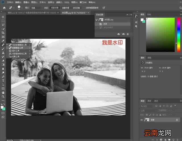Choose Content-Aware Move tool from flyout
Viewport: 182px width, 141px height.
click(19, 54)
